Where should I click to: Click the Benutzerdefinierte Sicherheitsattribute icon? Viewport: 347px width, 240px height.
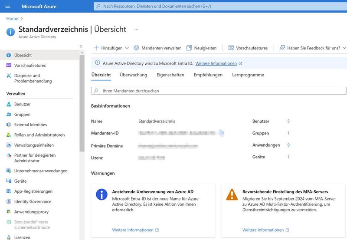coord(9,222)
